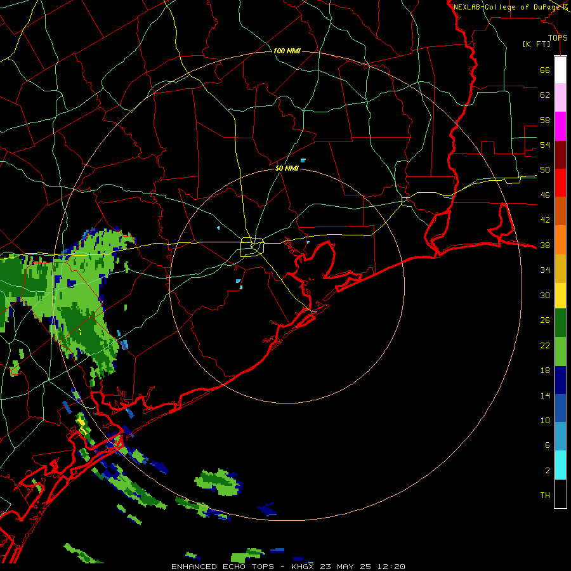Viewport: 571px width, 571px height.
Task: Select the bright red legend swatch
Action: [560, 183]
